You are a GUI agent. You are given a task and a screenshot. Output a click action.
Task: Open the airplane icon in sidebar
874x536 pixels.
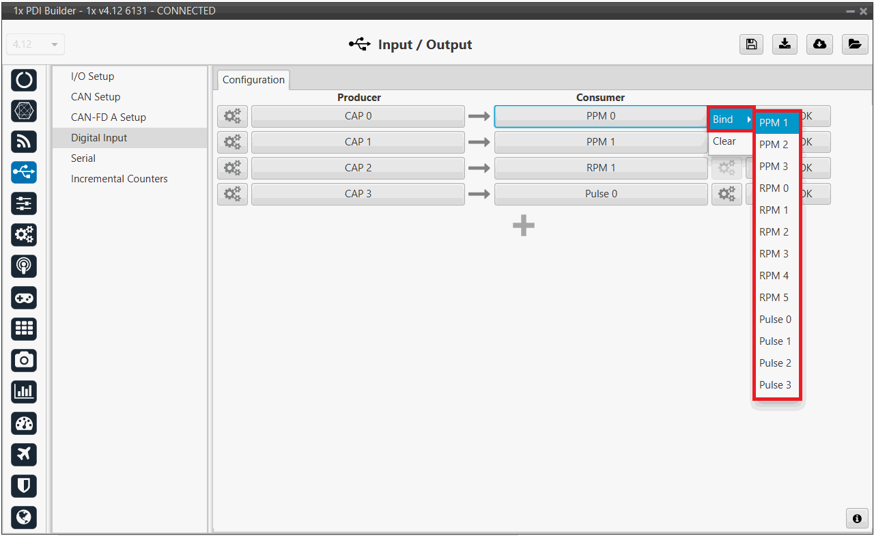coord(24,454)
